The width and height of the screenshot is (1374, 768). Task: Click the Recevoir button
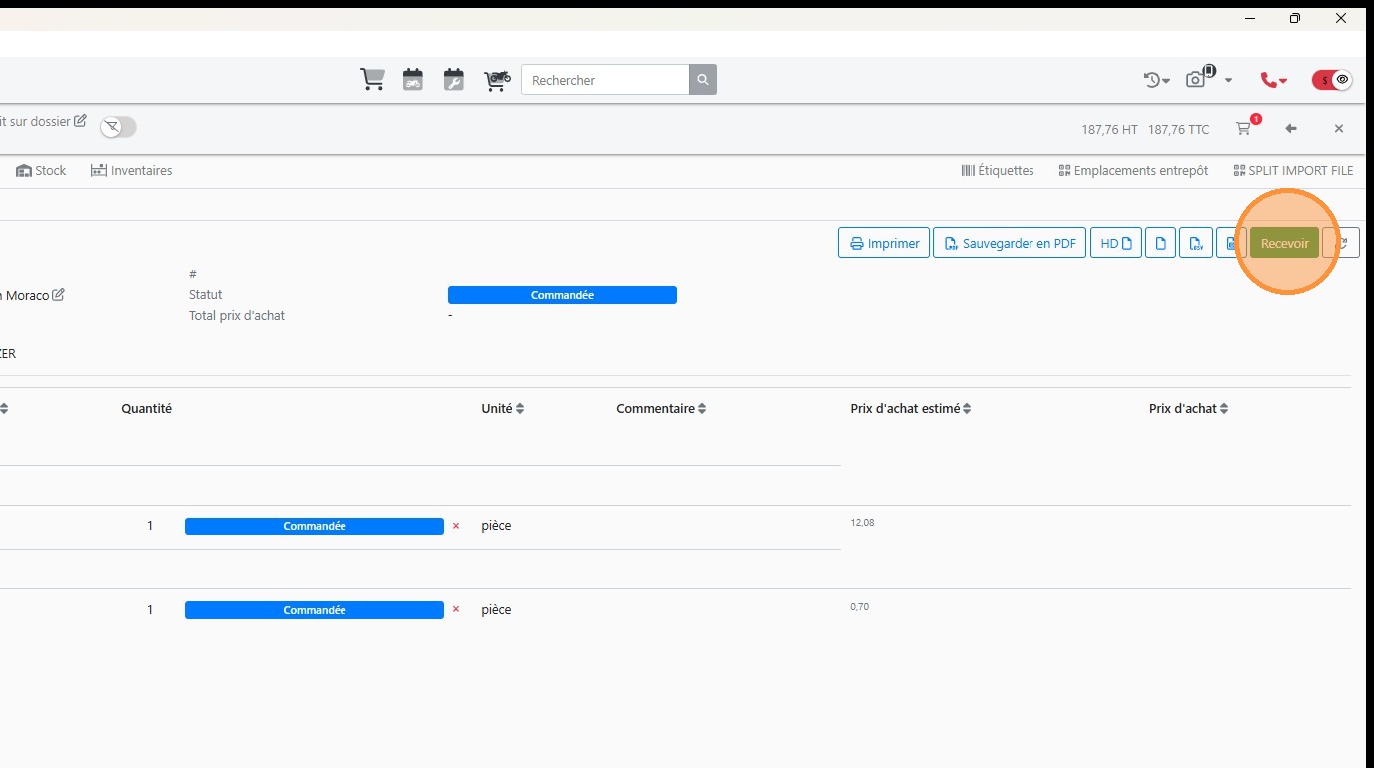(x=1284, y=243)
